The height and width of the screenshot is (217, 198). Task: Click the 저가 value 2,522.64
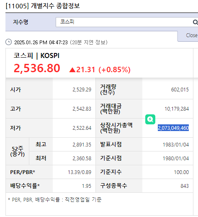[82, 128]
